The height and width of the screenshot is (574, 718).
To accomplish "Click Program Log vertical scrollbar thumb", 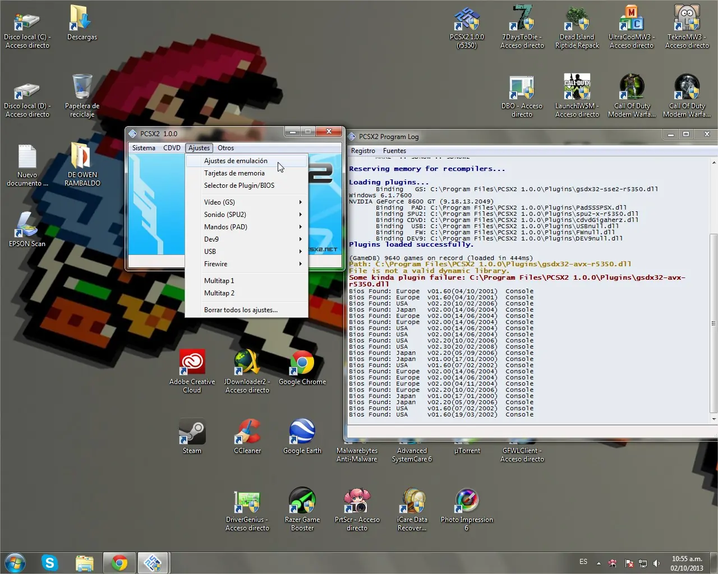I will pyautogui.click(x=714, y=323).
